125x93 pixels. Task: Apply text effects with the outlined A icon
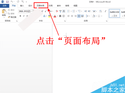pos(44,16)
